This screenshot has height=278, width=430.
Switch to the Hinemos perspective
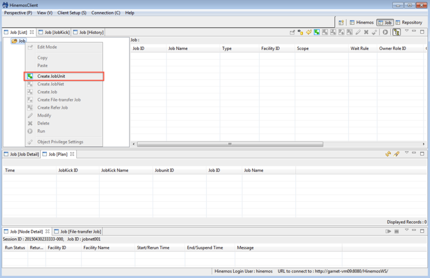click(x=362, y=23)
